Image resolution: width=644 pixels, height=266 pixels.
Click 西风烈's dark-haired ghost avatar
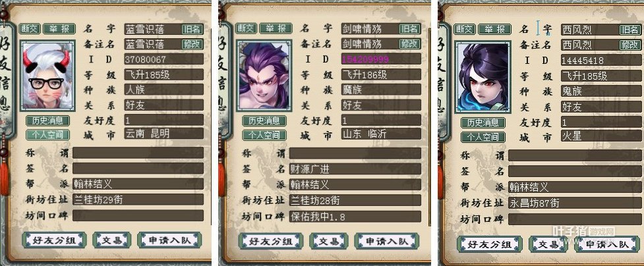pyautogui.click(x=483, y=77)
